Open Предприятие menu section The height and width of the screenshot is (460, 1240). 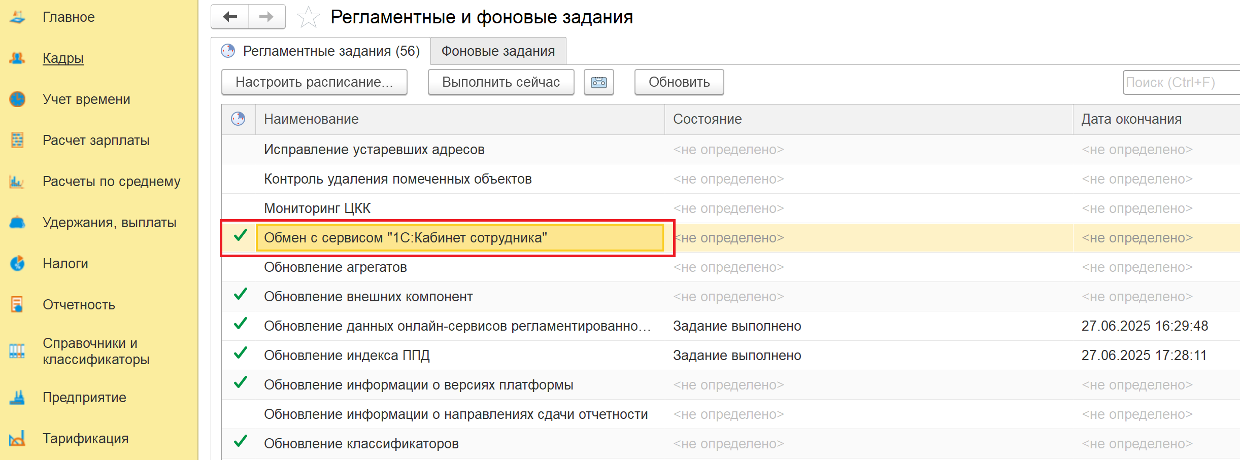tap(84, 398)
